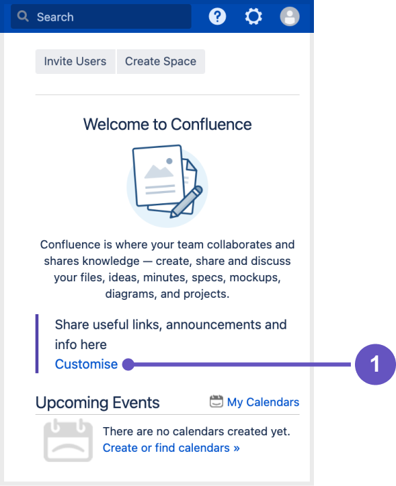Click the Create Space button
The width and height of the screenshot is (396, 486).
click(x=161, y=62)
